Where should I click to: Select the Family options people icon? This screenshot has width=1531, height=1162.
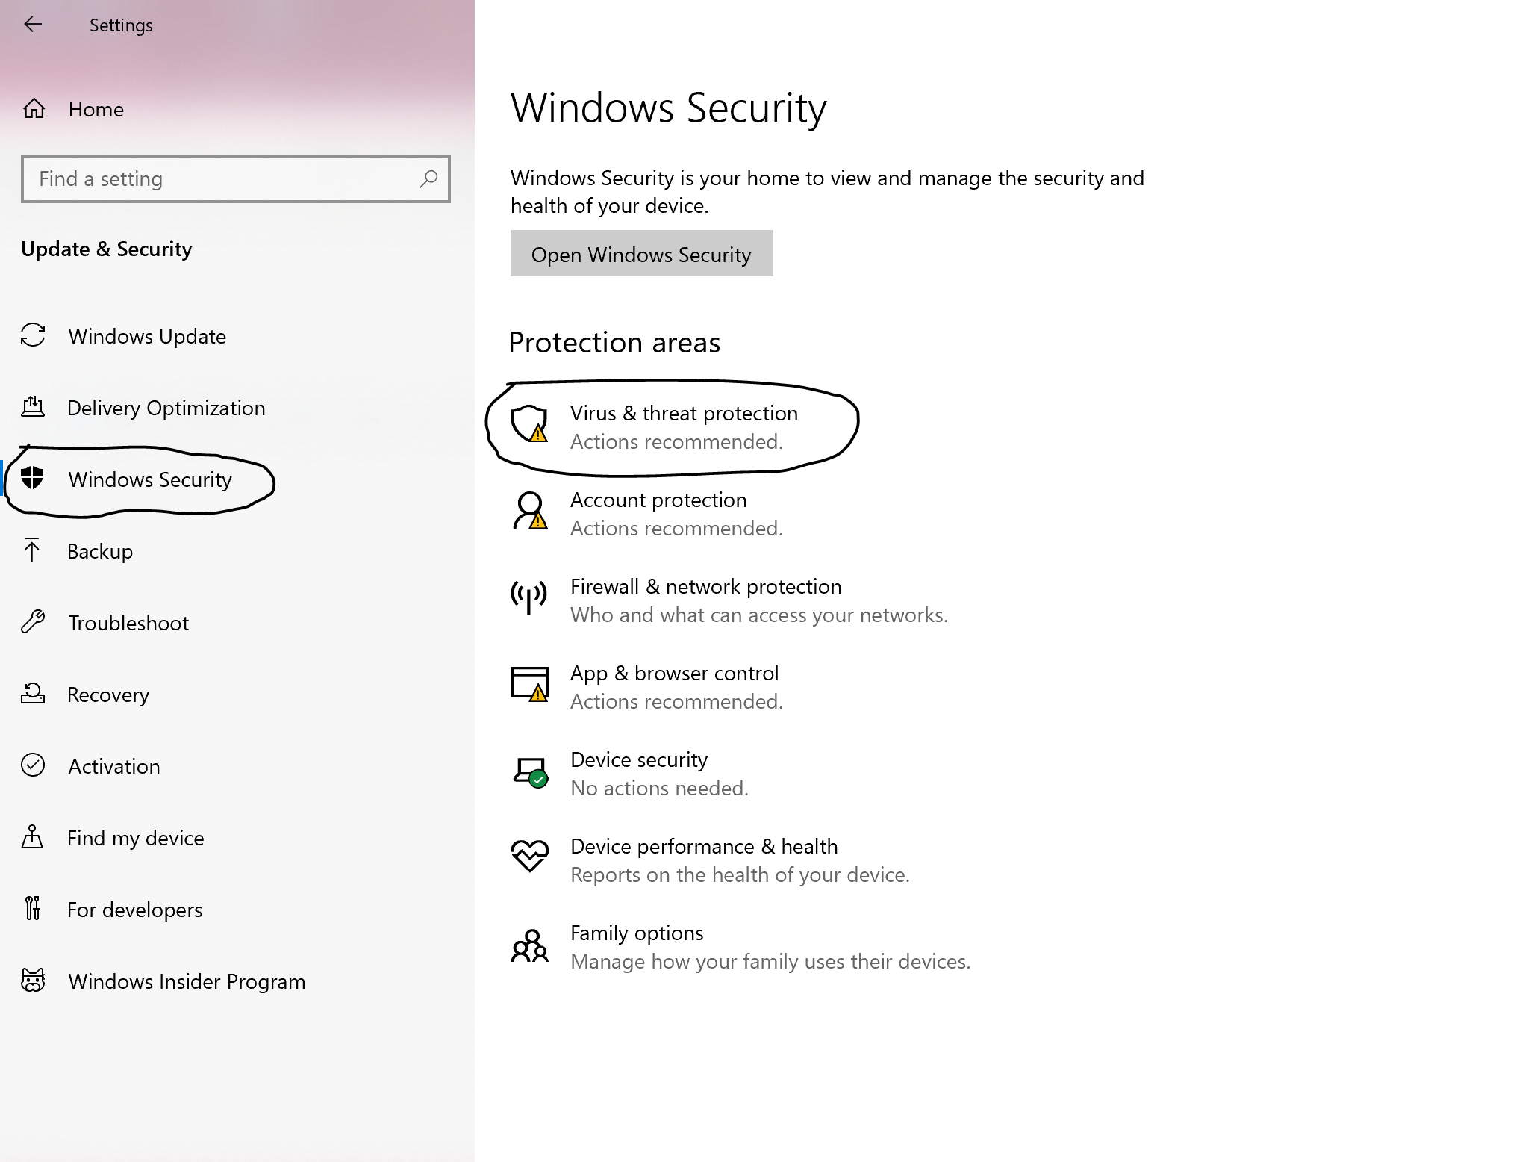(x=529, y=945)
